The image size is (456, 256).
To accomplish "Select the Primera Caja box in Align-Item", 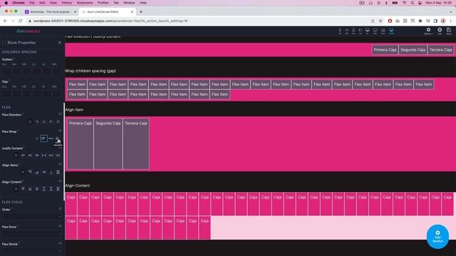I will coord(81,144).
